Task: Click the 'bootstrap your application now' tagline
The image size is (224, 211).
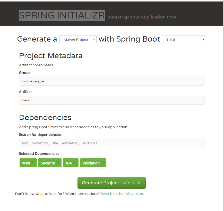Action: [142, 17]
